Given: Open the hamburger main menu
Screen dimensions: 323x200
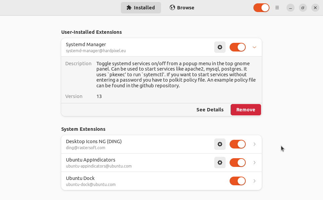Looking at the screenshot, I should point(277,8).
